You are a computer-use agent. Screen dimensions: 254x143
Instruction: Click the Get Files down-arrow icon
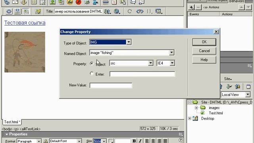(229, 87)
